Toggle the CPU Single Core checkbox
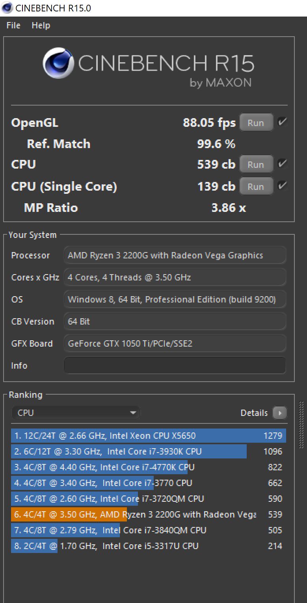 282,186
